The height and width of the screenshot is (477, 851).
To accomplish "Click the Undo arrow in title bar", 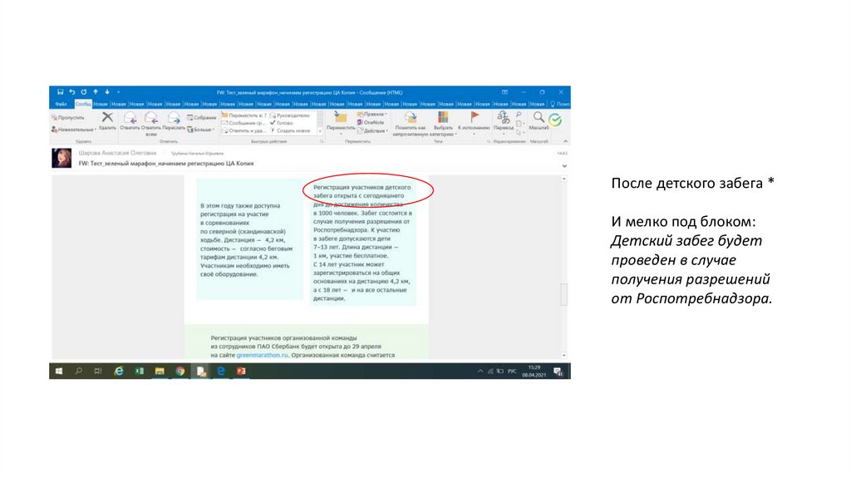I will [72, 92].
